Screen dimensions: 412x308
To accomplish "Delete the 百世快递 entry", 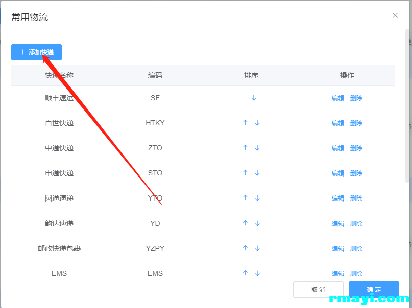I will [356, 123].
